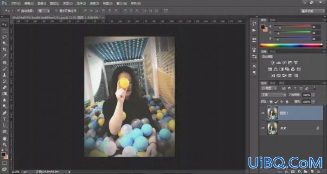Open the Image menu
327x174 pixels.
tap(42, 3)
